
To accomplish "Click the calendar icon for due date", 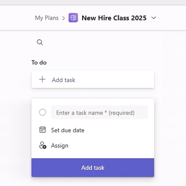I will [x=42, y=130].
